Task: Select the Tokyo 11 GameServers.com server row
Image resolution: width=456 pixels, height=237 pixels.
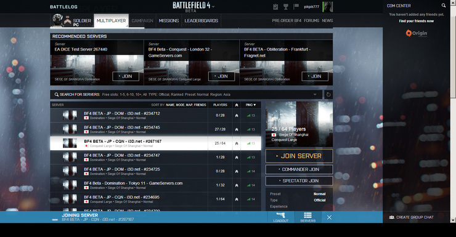Action: [155, 185]
